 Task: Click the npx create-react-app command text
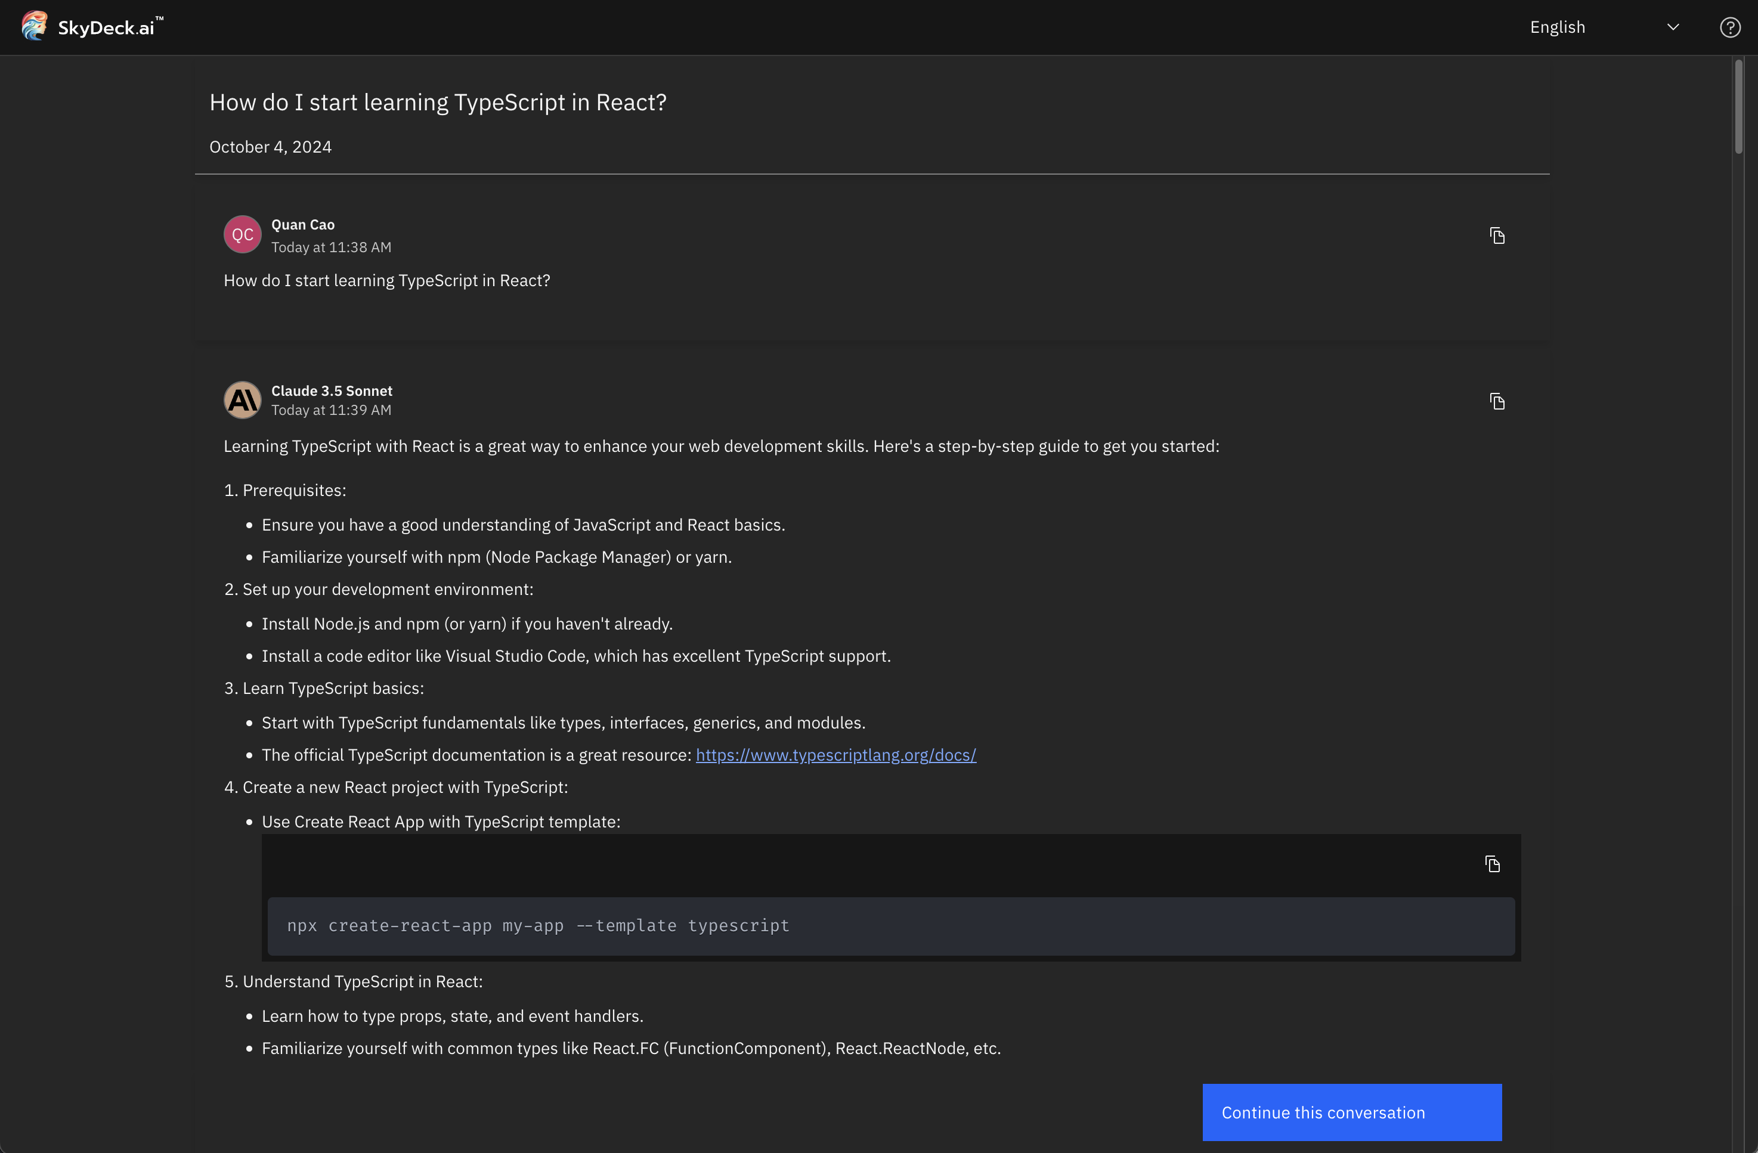coord(538,925)
